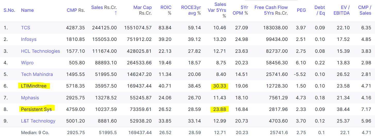
Task: Select median sales value 51995.5
Action: pyautogui.click(x=108, y=133)
